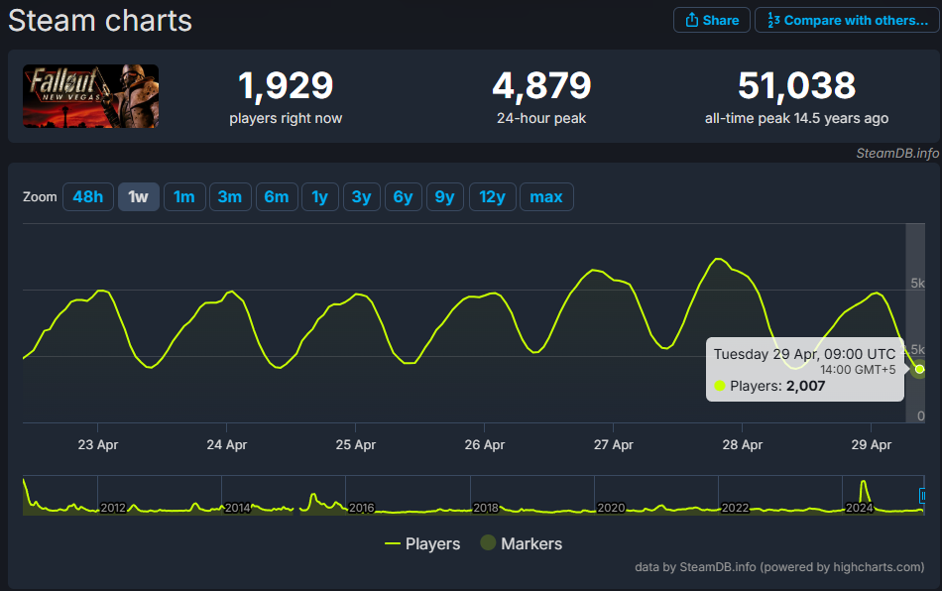Click the 26 Apr axis label

[x=484, y=444]
